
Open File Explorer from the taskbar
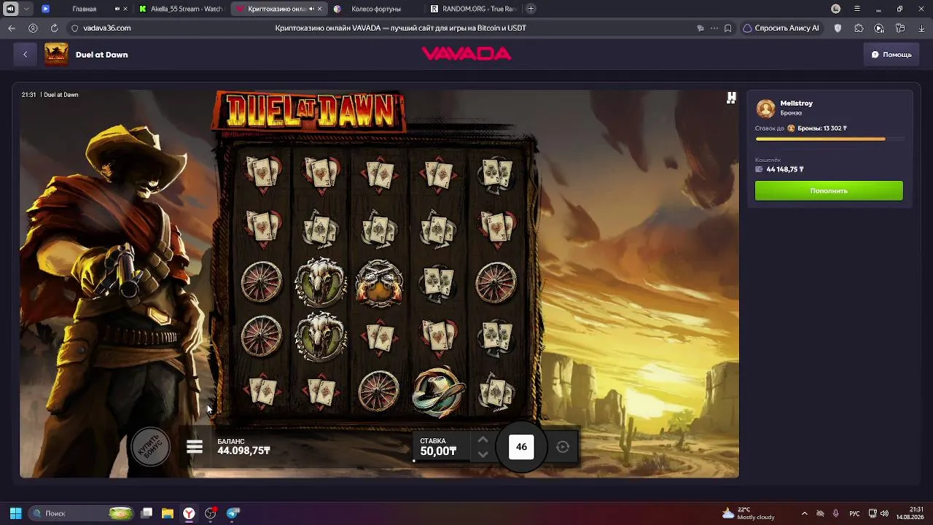coord(168,513)
